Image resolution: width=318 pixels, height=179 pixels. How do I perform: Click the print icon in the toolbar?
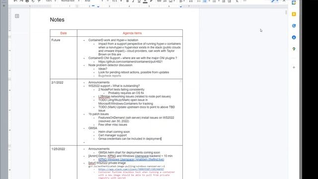pyautogui.click(x=27, y=1)
